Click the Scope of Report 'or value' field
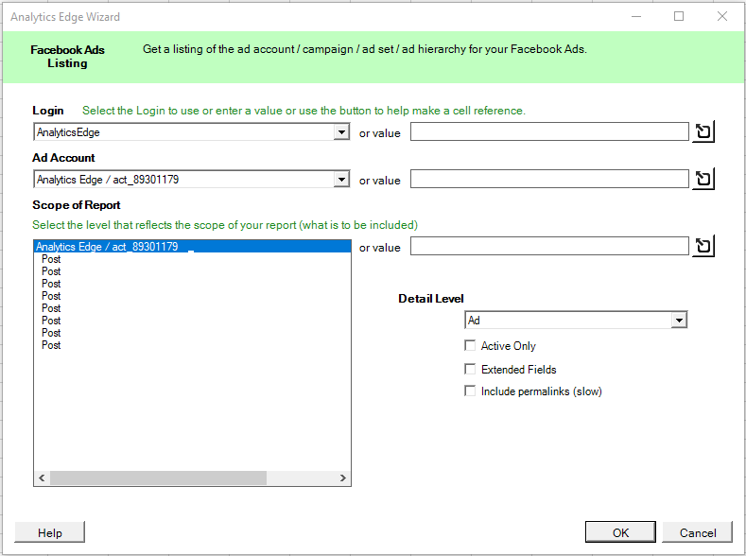 [548, 247]
